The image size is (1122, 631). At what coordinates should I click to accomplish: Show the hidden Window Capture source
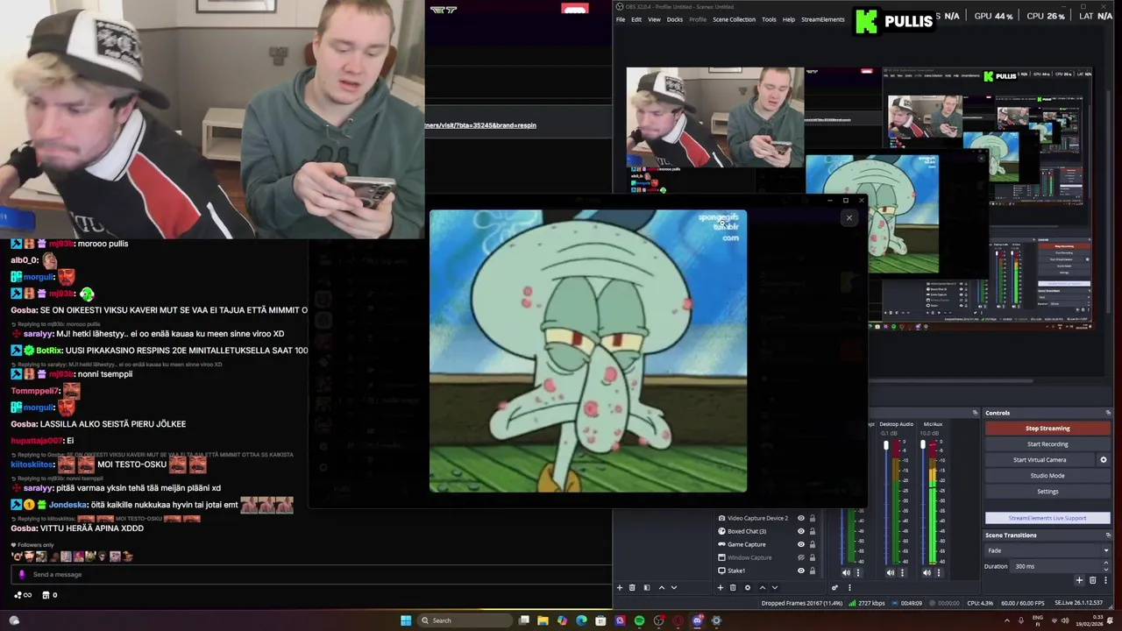[801, 557]
